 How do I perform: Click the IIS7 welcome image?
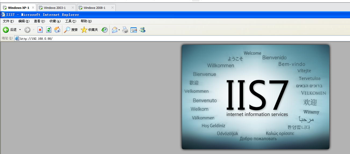[255, 97]
